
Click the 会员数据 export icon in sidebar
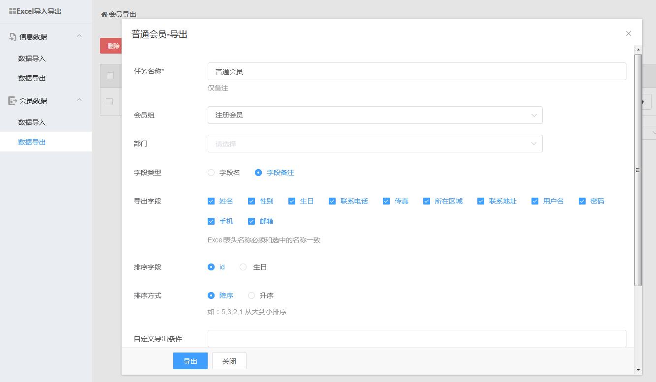(13, 101)
